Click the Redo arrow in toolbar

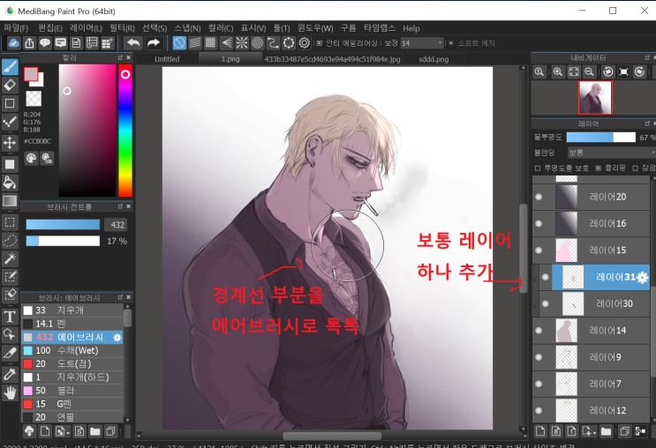click(154, 42)
